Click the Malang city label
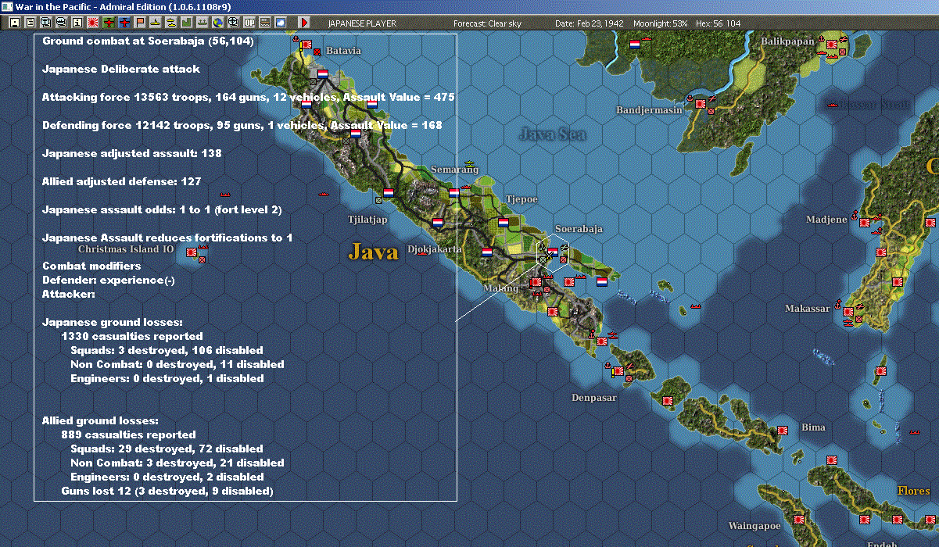Screen dimensions: 939x547 [500, 288]
